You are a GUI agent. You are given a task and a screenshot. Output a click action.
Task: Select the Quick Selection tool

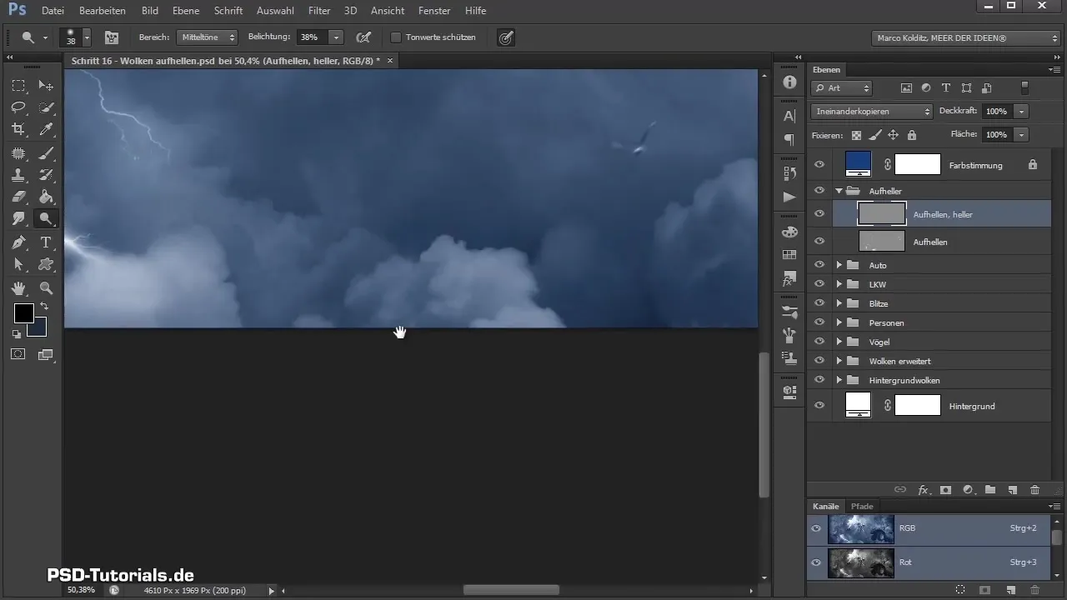(x=46, y=107)
